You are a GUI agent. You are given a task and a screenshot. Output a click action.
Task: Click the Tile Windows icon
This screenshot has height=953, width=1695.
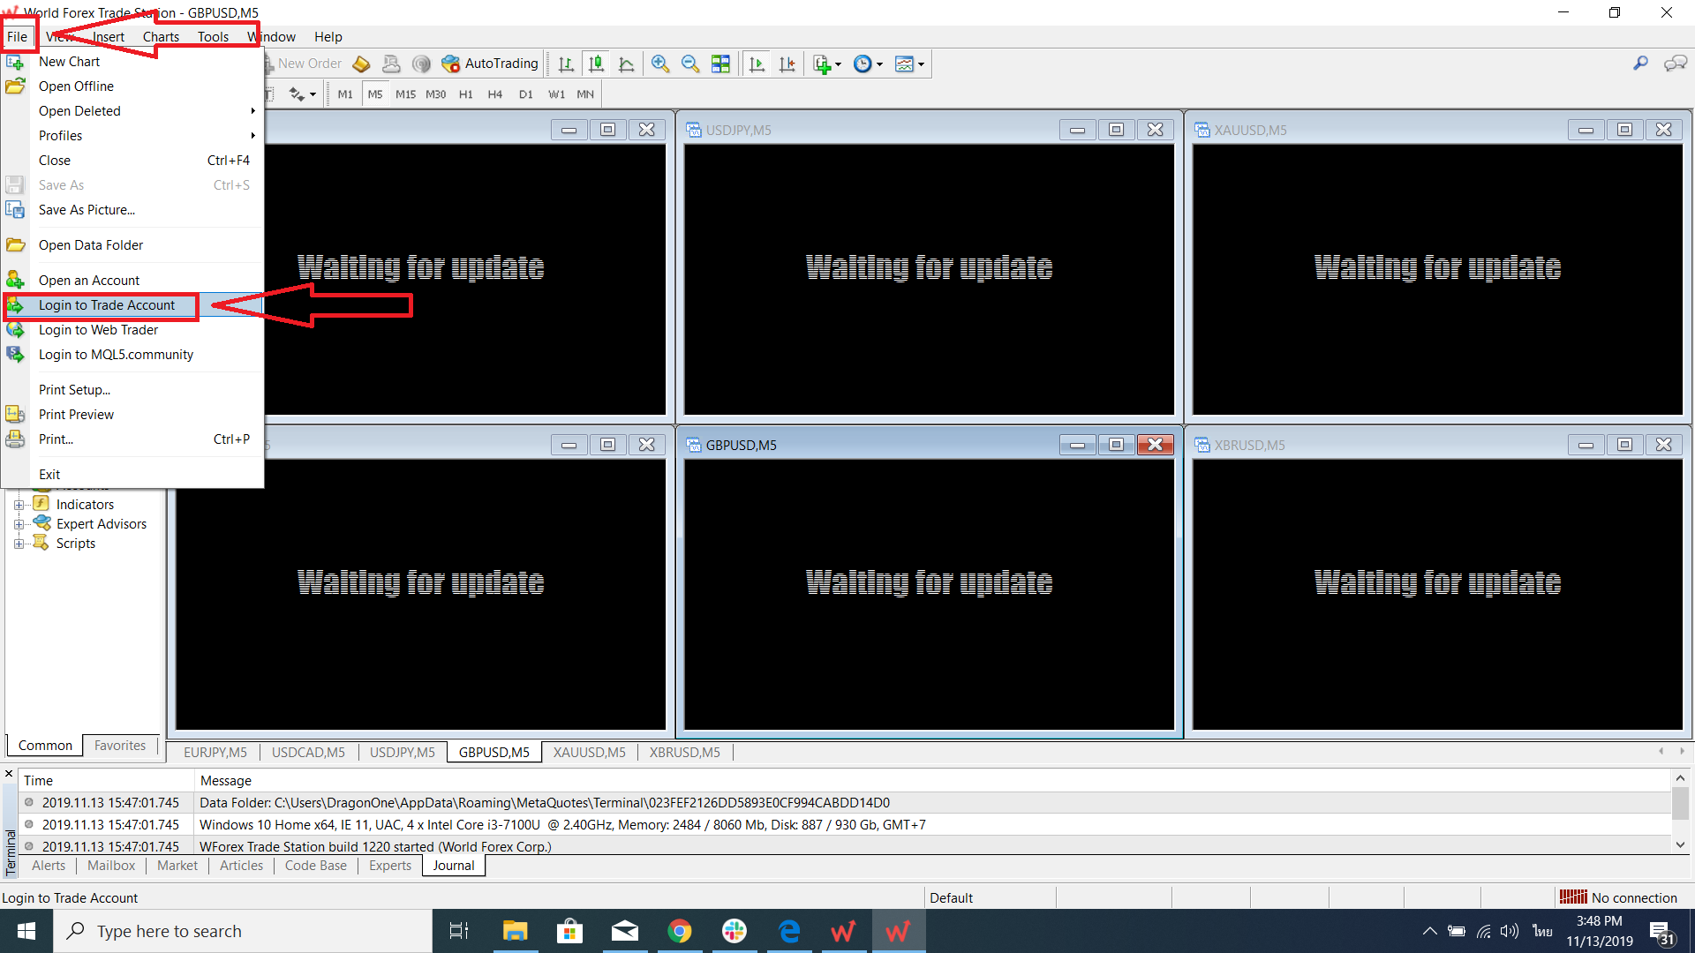click(720, 64)
